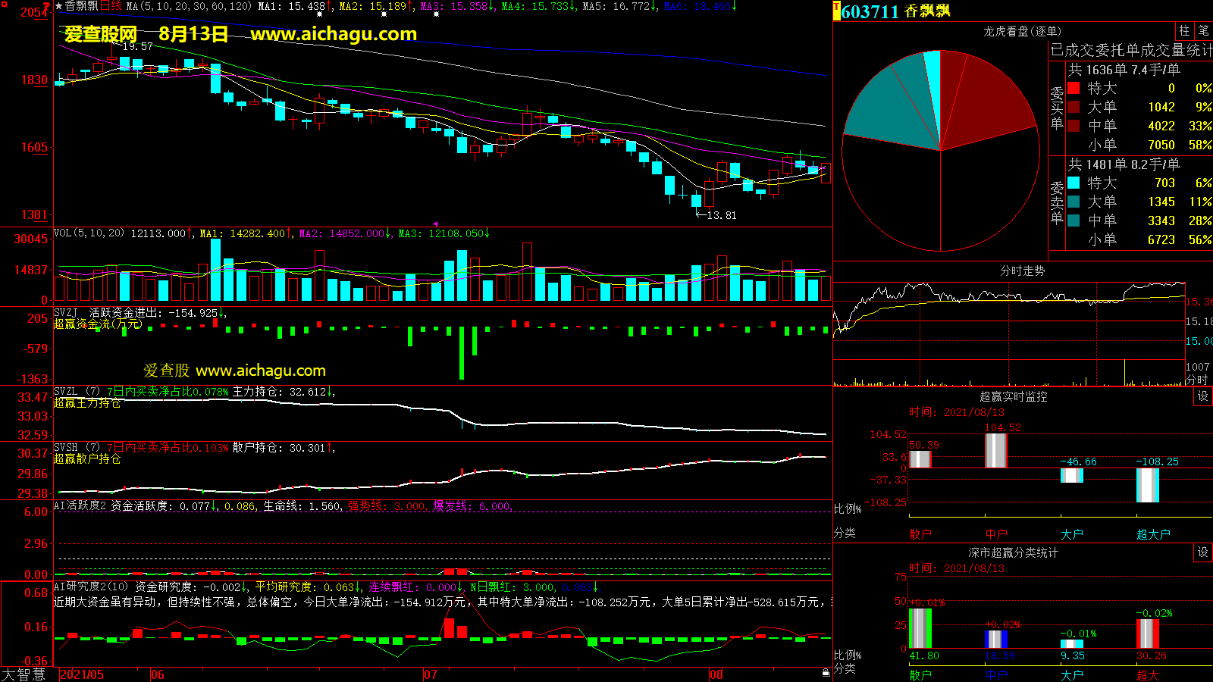Click the cyan 特大 sell order color swatch
Image resolution: width=1213 pixels, height=682 pixels.
pyautogui.click(x=1074, y=183)
